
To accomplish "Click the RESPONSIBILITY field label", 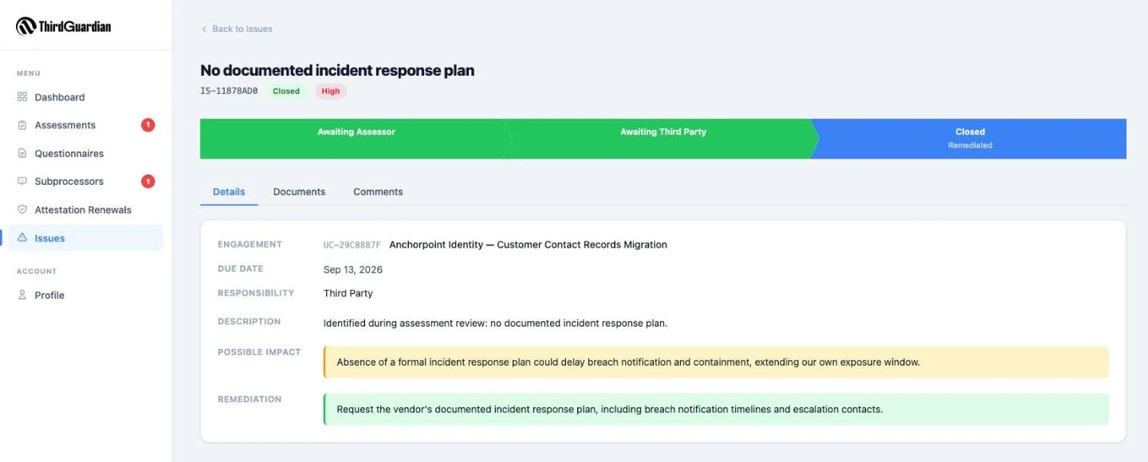I will 256,293.
